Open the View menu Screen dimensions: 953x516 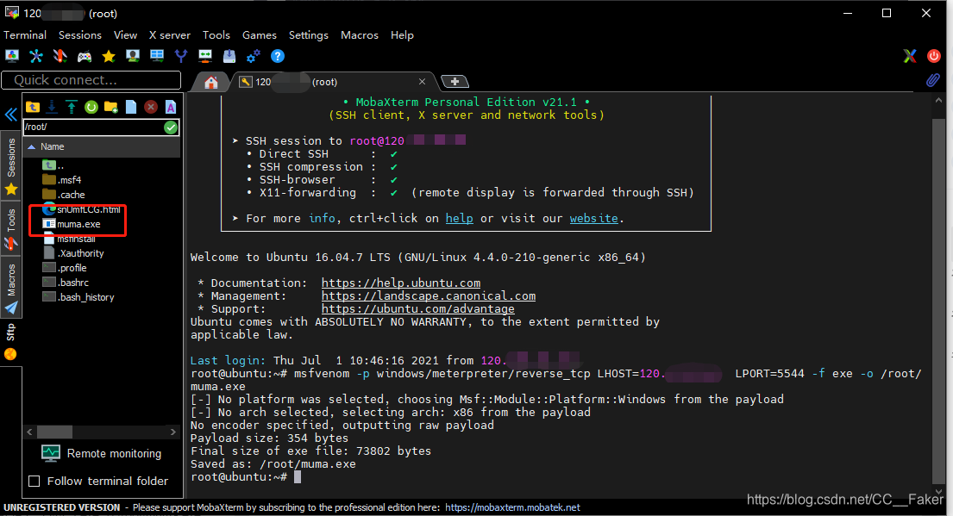pyautogui.click(x=125, y=35)
